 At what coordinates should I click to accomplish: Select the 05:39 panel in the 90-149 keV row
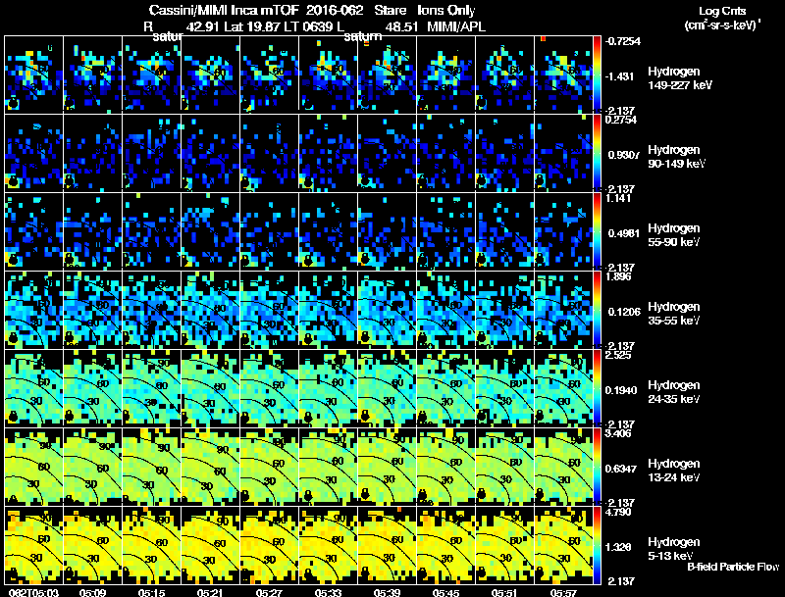[387, 153]
